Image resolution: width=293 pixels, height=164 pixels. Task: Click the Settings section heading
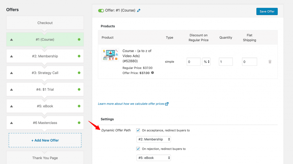107,119
